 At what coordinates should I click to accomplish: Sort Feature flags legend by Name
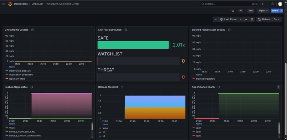(x=12, y=124)
